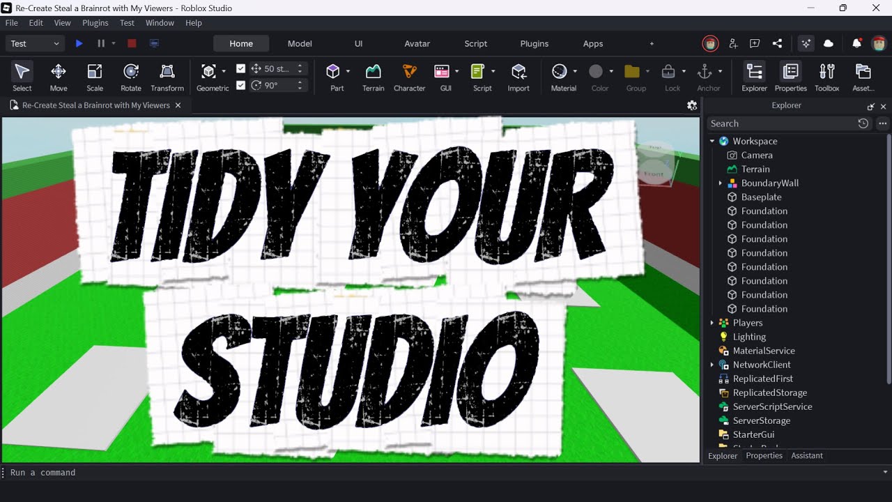
Task: Click the GUI insert icon
Action: [442, 71]
